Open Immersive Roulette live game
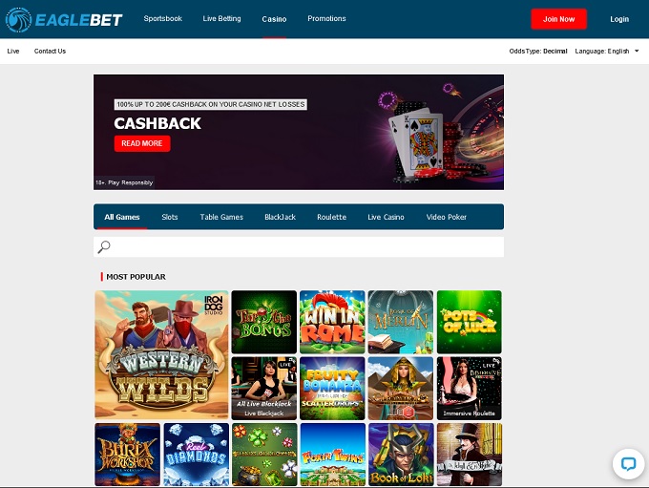 point(469,388)
